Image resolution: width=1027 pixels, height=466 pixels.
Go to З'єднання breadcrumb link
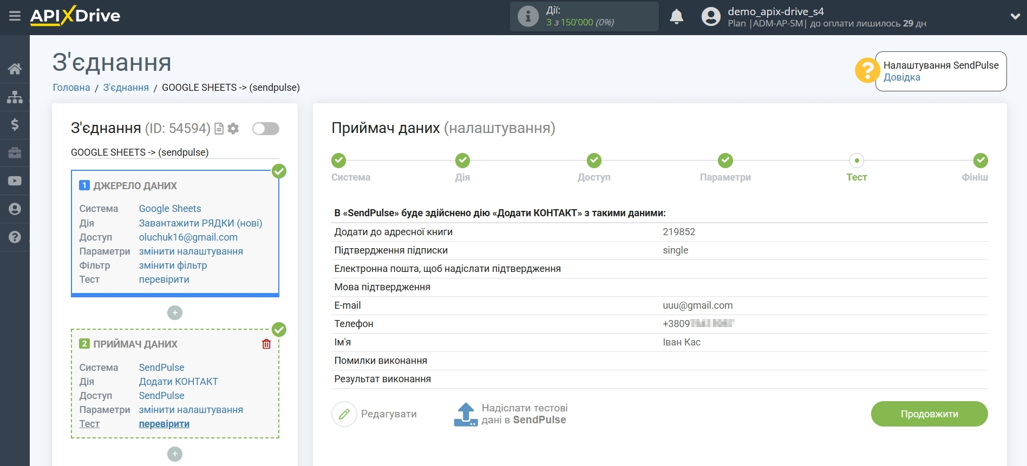(126, 88)
